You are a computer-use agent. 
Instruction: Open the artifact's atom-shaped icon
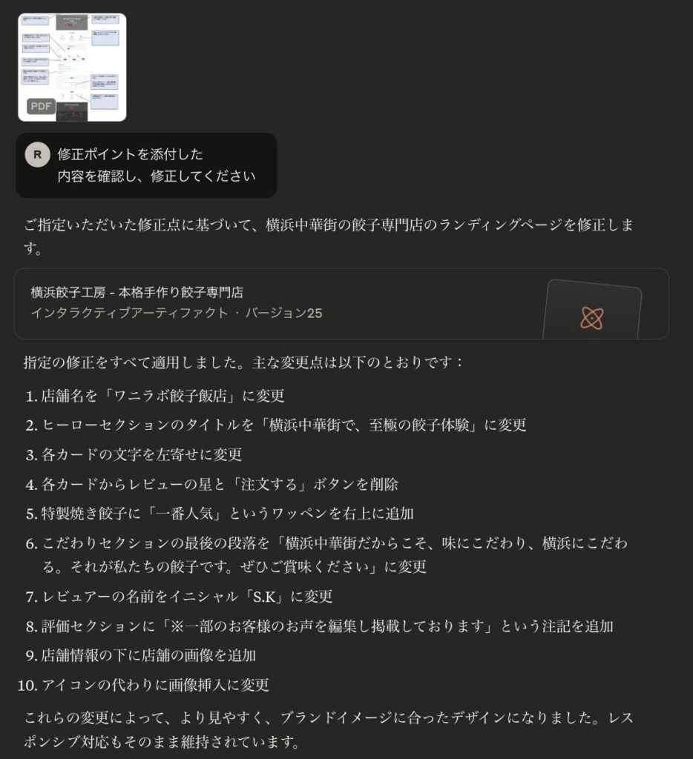pyautogui.click(x=592, y=318)
